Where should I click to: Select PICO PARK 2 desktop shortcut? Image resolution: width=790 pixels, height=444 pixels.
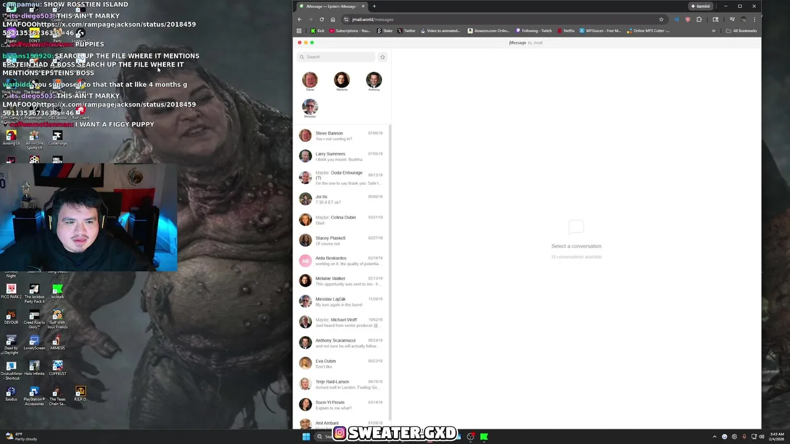point(11,292)
